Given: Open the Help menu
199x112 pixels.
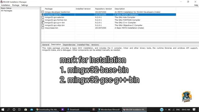Looking at the screenshot, I should click(x=196, y=5).
